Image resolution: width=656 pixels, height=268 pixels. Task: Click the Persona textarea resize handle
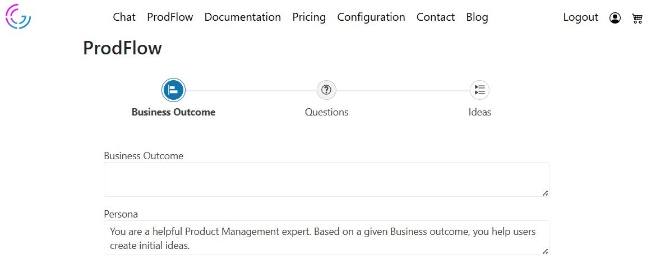click(x=545, y=251)
